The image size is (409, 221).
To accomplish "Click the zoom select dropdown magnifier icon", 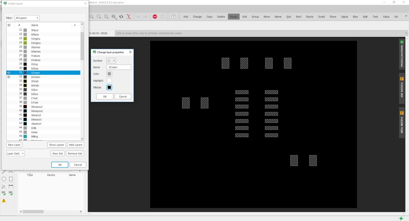I will pos(114,17).
